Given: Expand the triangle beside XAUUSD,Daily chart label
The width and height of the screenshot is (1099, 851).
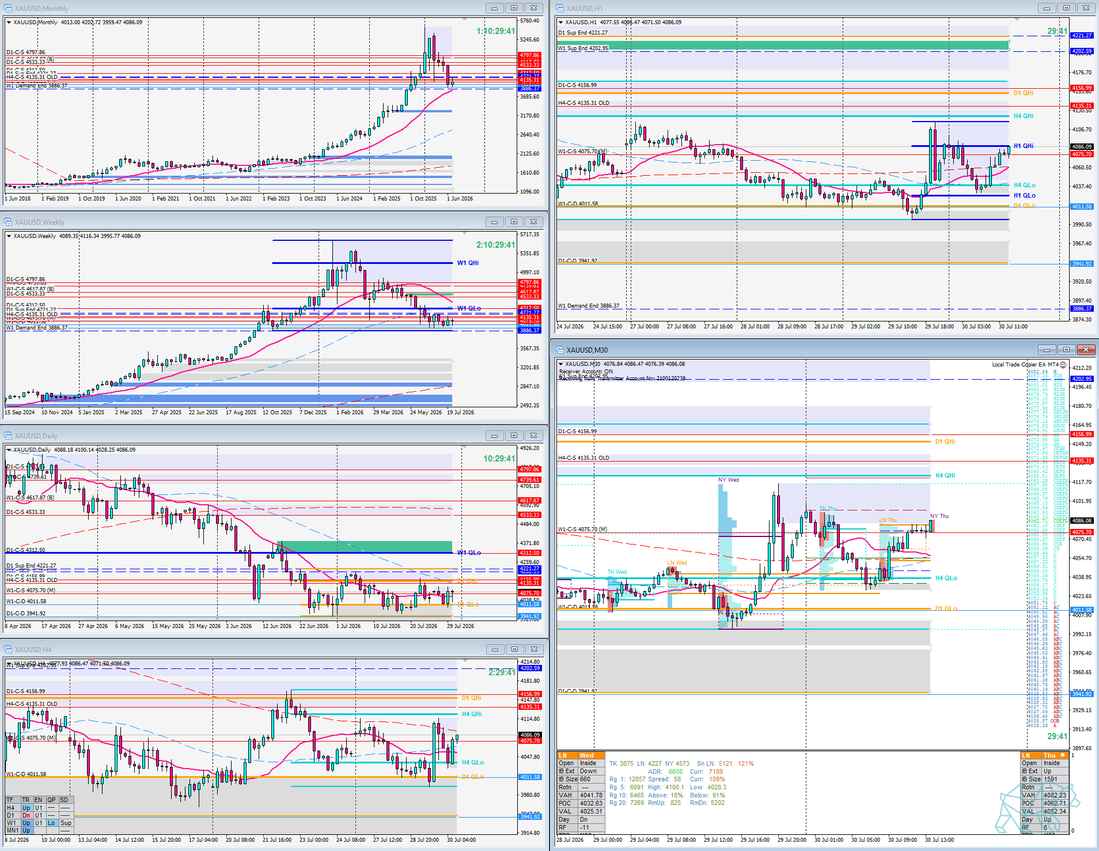Looking at the screenshot, I should 9,450.
